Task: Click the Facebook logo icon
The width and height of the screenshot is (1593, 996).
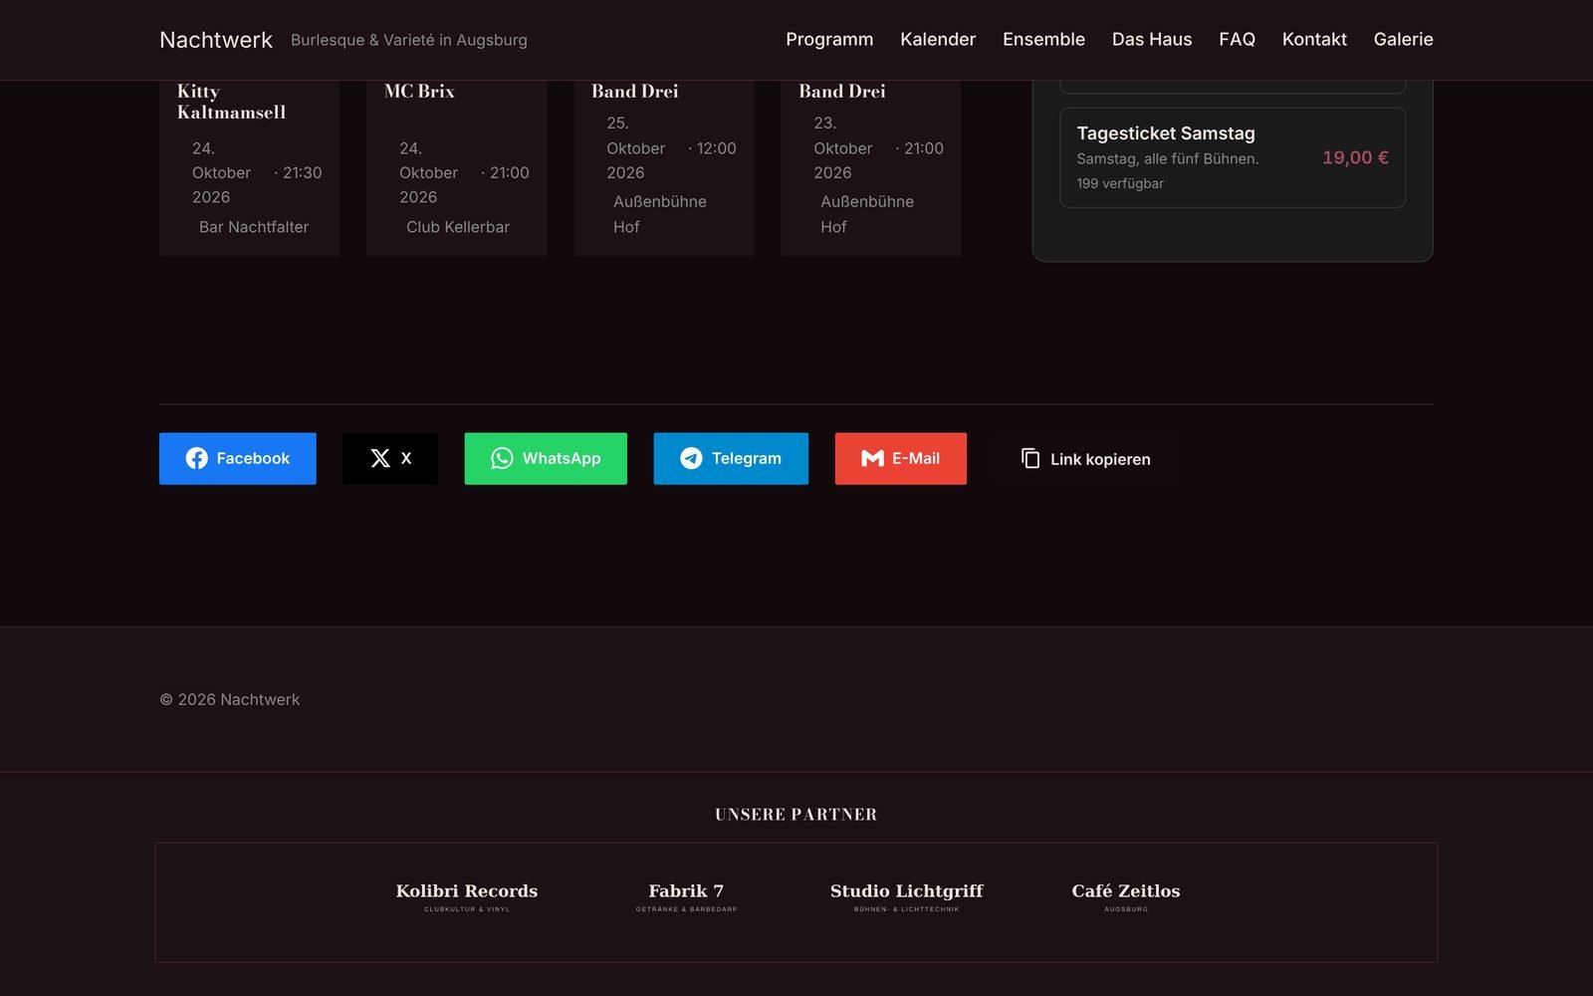Action: [197, 458]
